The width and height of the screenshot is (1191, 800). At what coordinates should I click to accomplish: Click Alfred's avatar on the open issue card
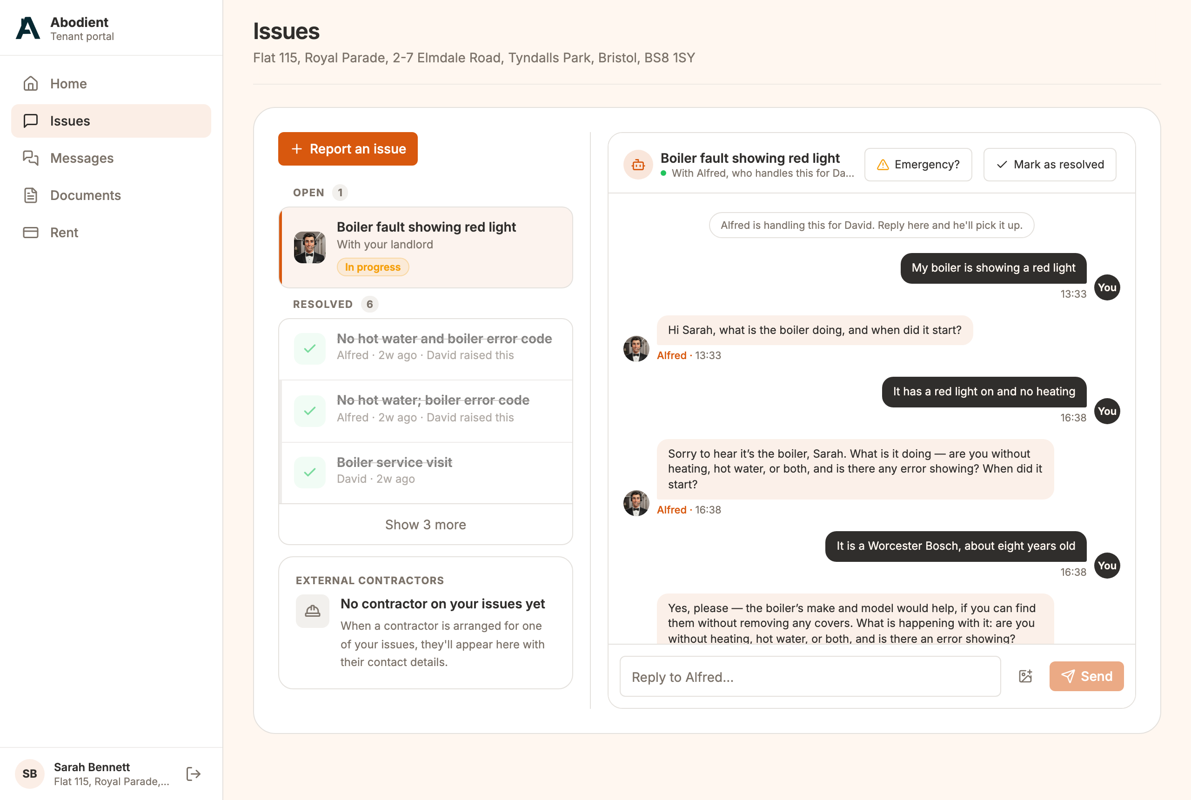310,247
